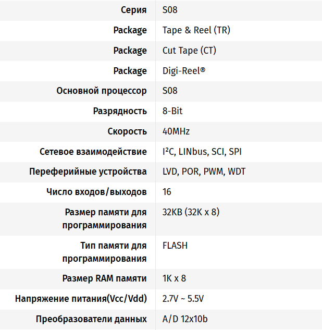Click the 32KB (32K x 8) memory value
The image size is (322, 330).
(x=191, y=212)
